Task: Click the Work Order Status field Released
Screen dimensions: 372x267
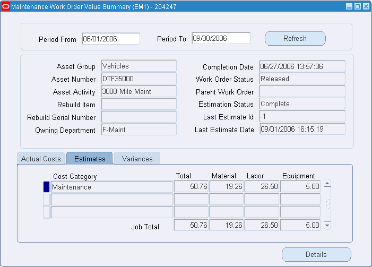Action: (x=302, y=79)
